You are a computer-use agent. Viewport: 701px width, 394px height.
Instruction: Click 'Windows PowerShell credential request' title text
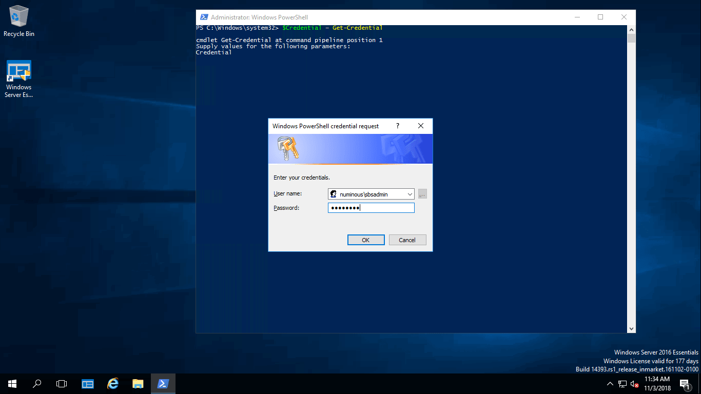click(x=325, y=126)
